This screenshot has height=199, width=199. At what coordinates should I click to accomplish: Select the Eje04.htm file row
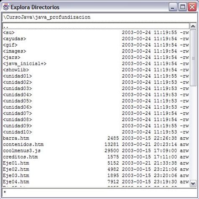(x=96, y=182)
